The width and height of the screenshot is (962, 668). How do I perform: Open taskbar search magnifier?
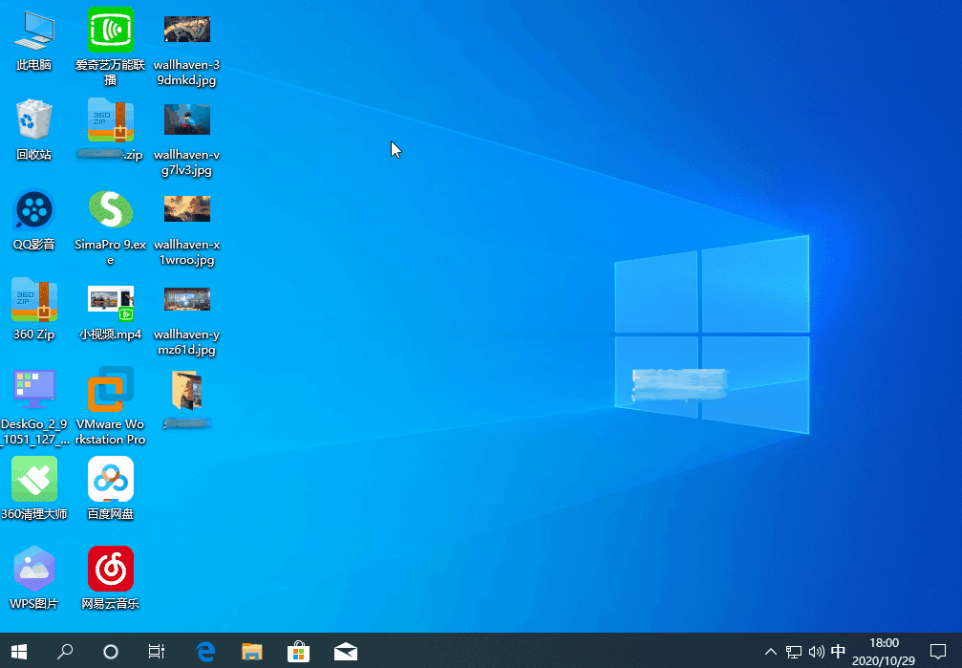(64, 651)
